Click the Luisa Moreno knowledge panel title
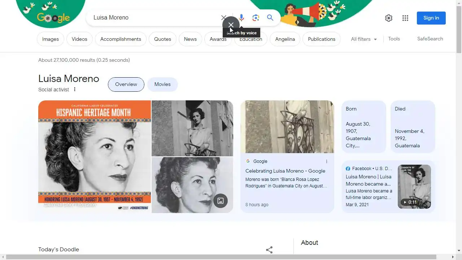Image resolution: width=462 pixels, height=260 pixels. [69, 78]
